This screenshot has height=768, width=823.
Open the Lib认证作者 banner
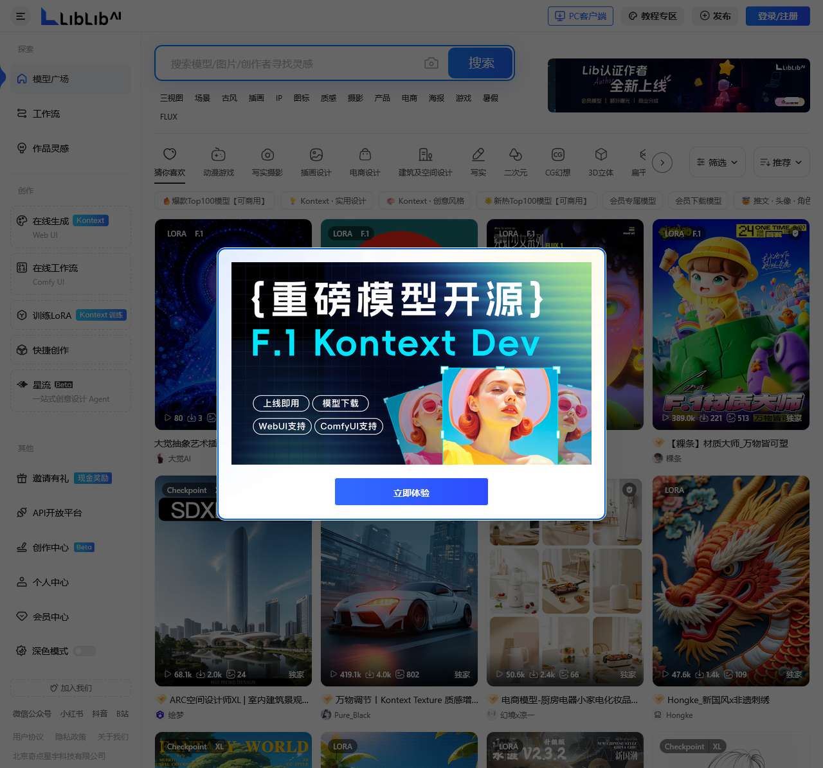tap(679, 85)
